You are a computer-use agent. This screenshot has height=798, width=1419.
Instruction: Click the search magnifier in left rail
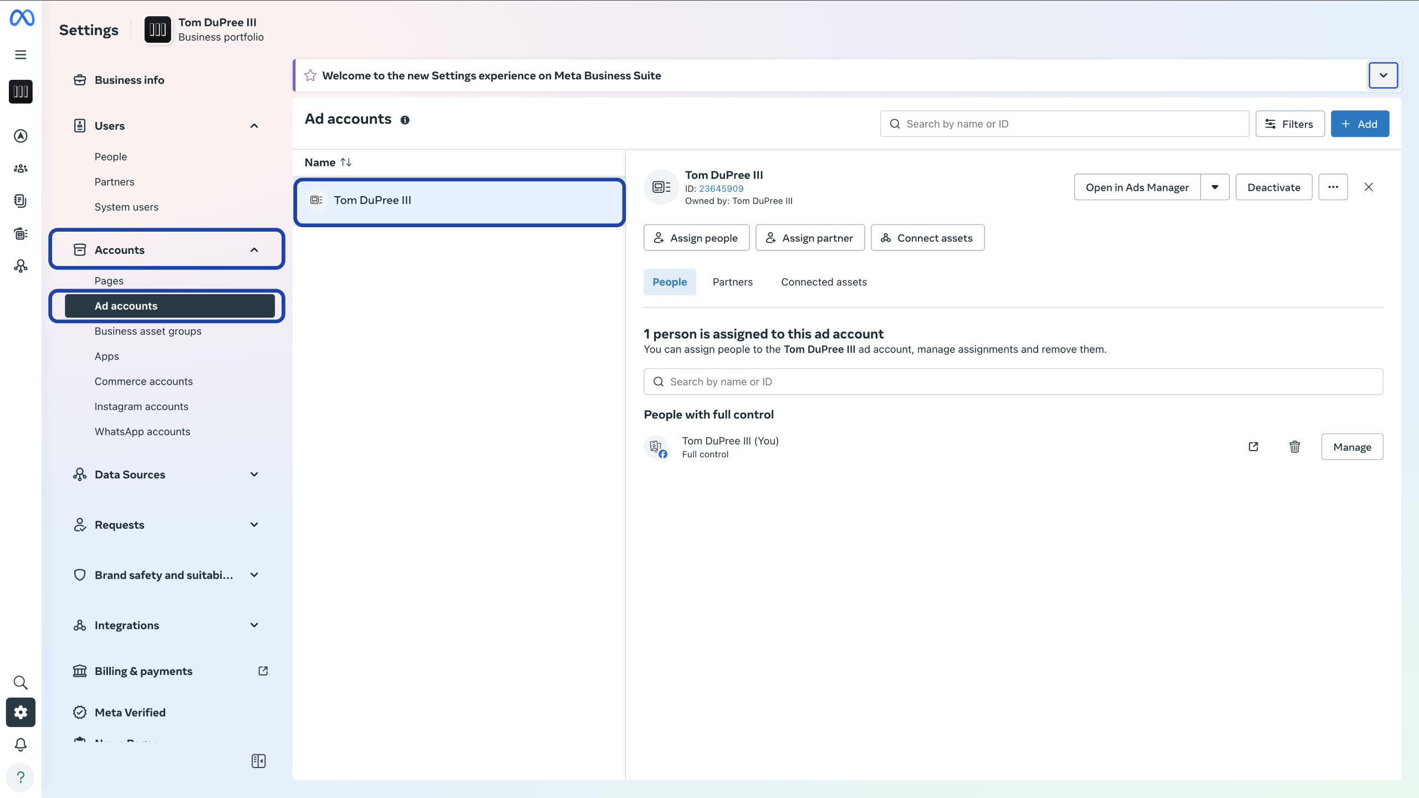tap(21, 682)
